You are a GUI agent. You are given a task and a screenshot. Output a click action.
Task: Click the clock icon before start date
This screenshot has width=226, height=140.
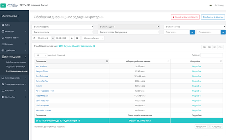pos(34,38)
